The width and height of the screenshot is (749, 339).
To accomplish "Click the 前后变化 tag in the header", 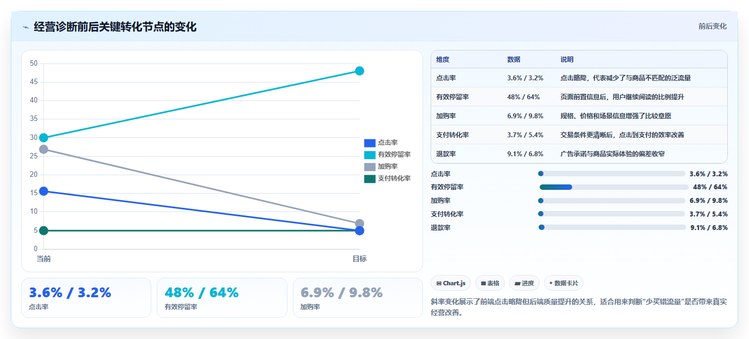I will [712, 26].
